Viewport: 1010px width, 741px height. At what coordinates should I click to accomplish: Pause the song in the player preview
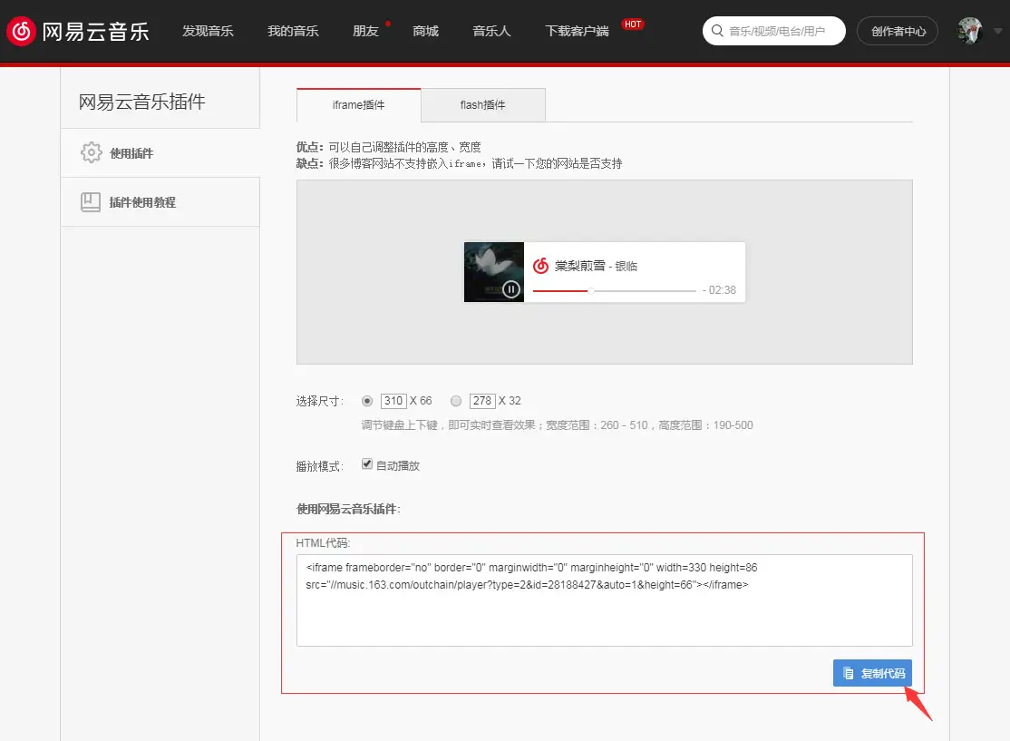pos(511,289)
